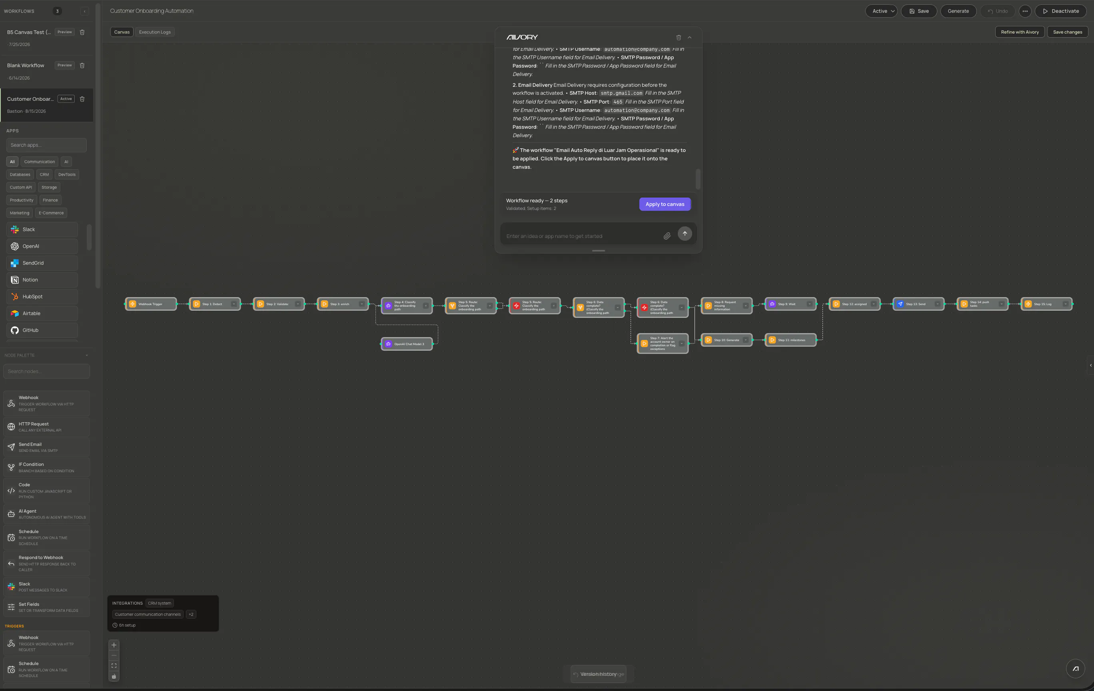Viewport: 1094px width, 691px height.
Task: Expand the Step 1: Detect node chevron
Action: [x=234, y=304]
